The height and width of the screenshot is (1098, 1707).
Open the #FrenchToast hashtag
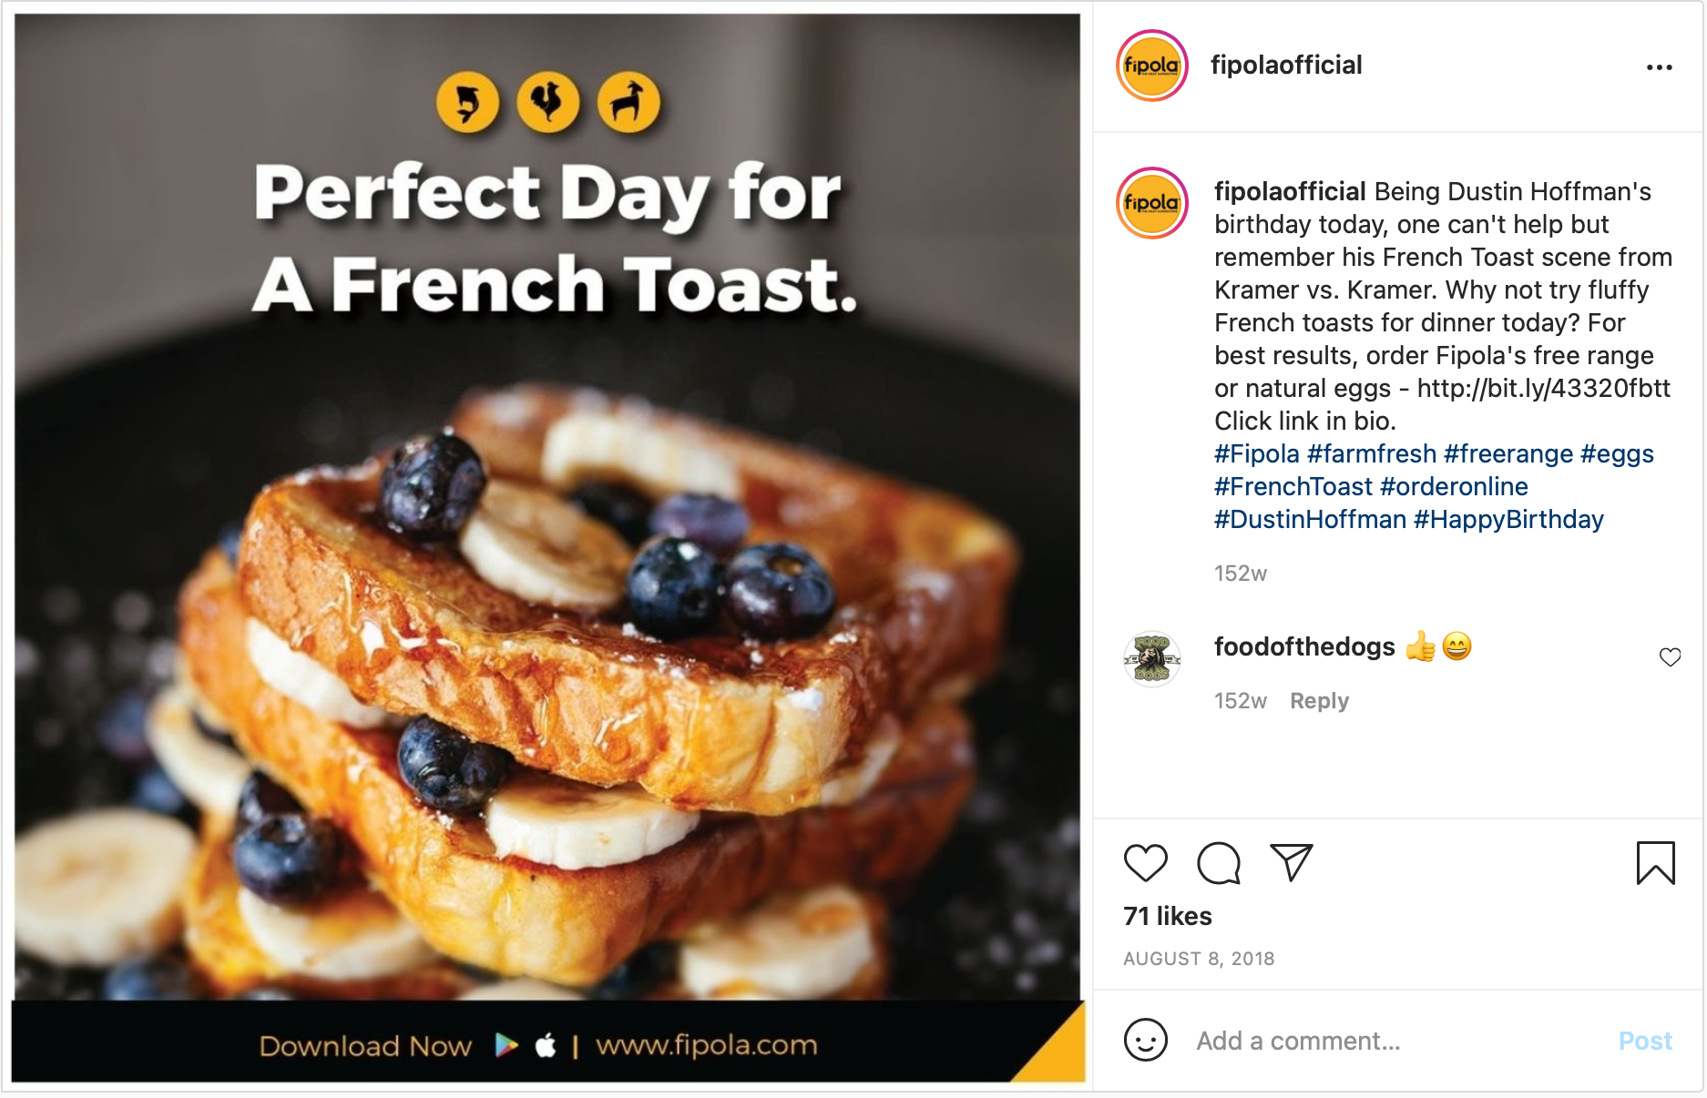pyautogui.click(x=1293, y=486)
